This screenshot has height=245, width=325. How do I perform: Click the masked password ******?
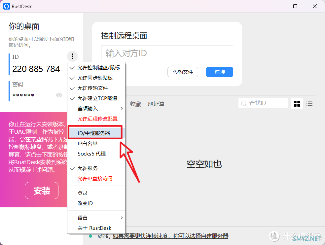tap(23, 95)
